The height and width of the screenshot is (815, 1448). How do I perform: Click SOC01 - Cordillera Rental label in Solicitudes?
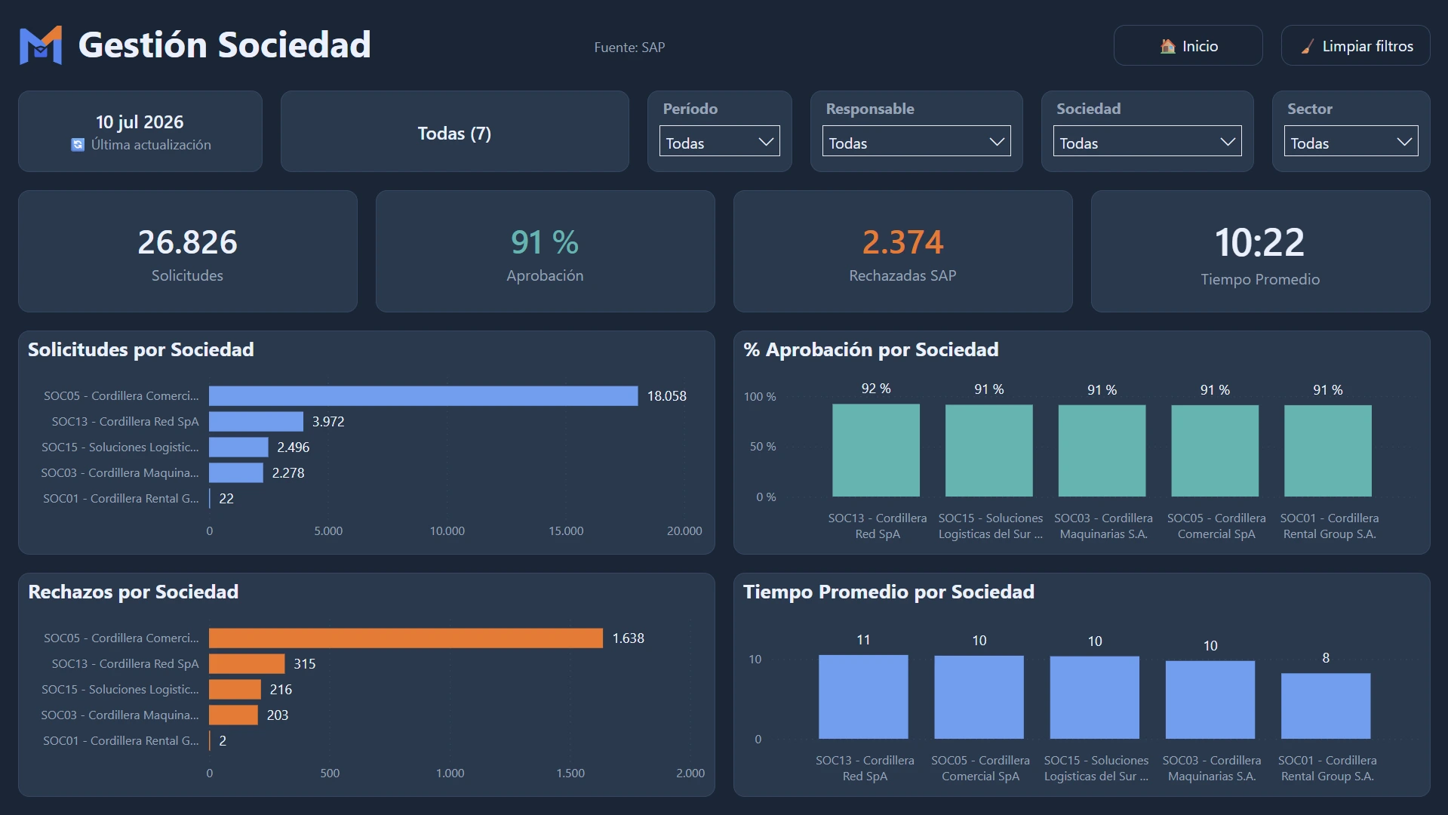coord(121,499)
